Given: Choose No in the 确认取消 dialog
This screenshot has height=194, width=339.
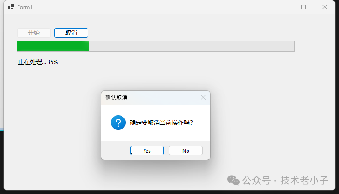Looking at the screenshot, I should click(186, 150).
